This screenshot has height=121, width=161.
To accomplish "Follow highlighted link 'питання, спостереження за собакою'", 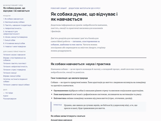I will [75, 43].
